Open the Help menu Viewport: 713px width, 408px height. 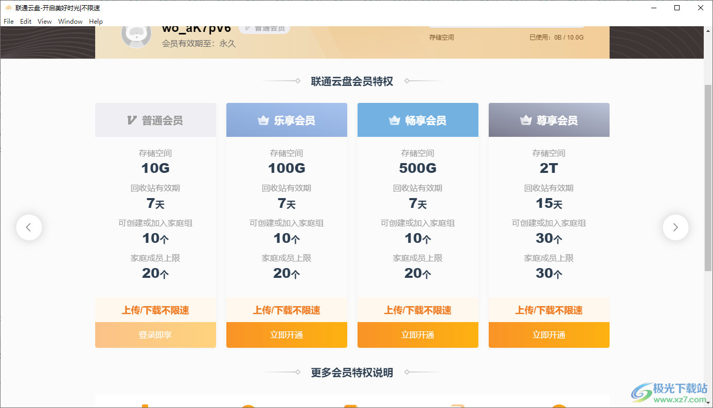[x=96, y=22]
